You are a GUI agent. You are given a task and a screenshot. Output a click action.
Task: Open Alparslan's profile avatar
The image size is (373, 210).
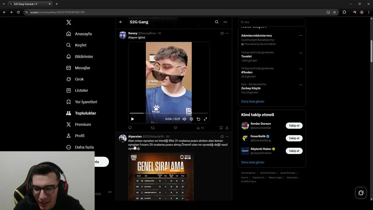coord(123,139)
